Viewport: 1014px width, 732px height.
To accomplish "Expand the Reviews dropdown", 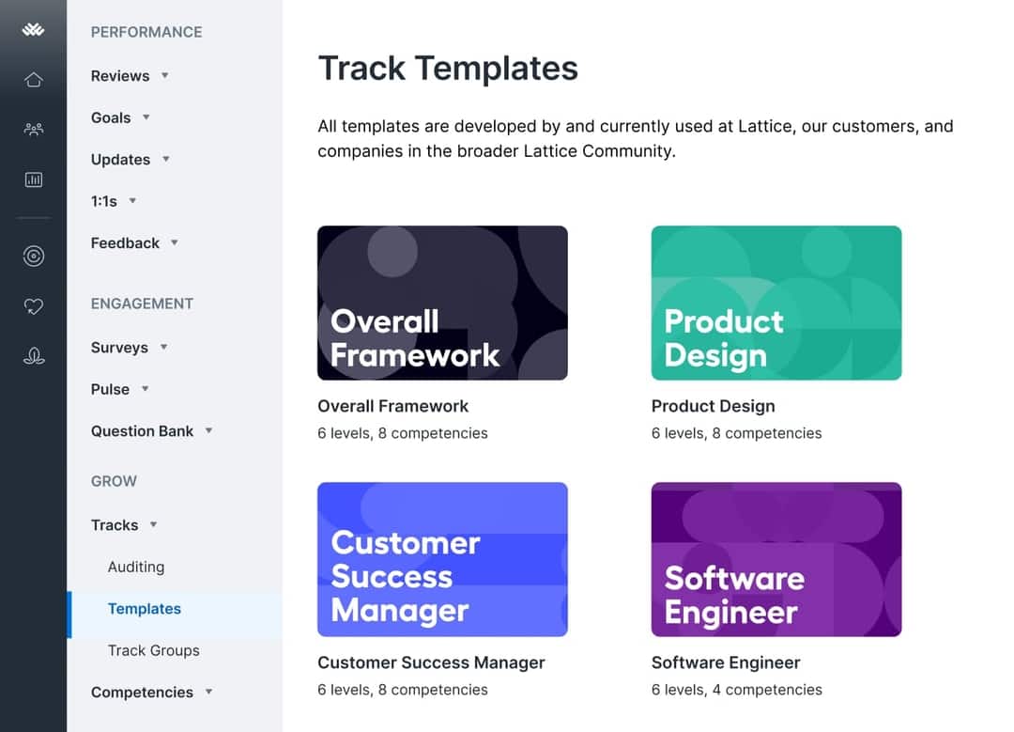I will coord(164,76).
